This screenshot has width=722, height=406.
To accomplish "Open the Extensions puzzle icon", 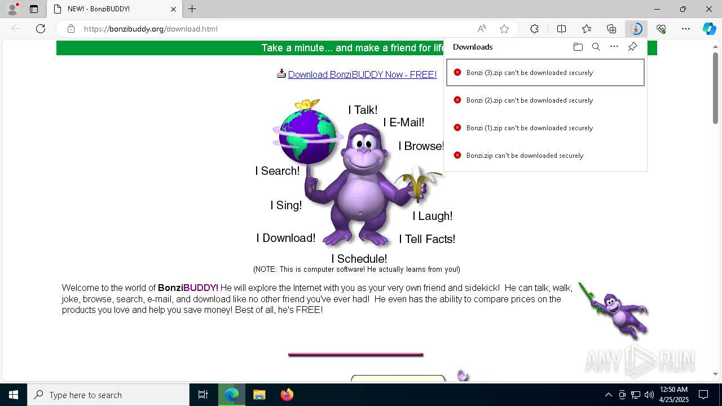I will 534,29.
